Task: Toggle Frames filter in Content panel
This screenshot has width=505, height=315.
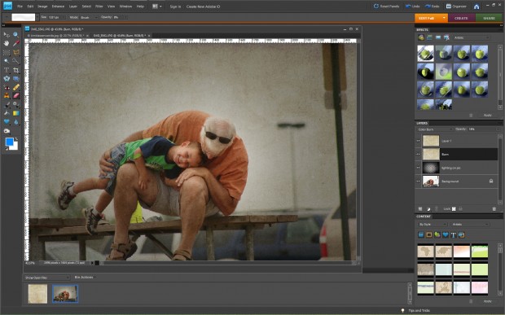Action: click(429, 235)
